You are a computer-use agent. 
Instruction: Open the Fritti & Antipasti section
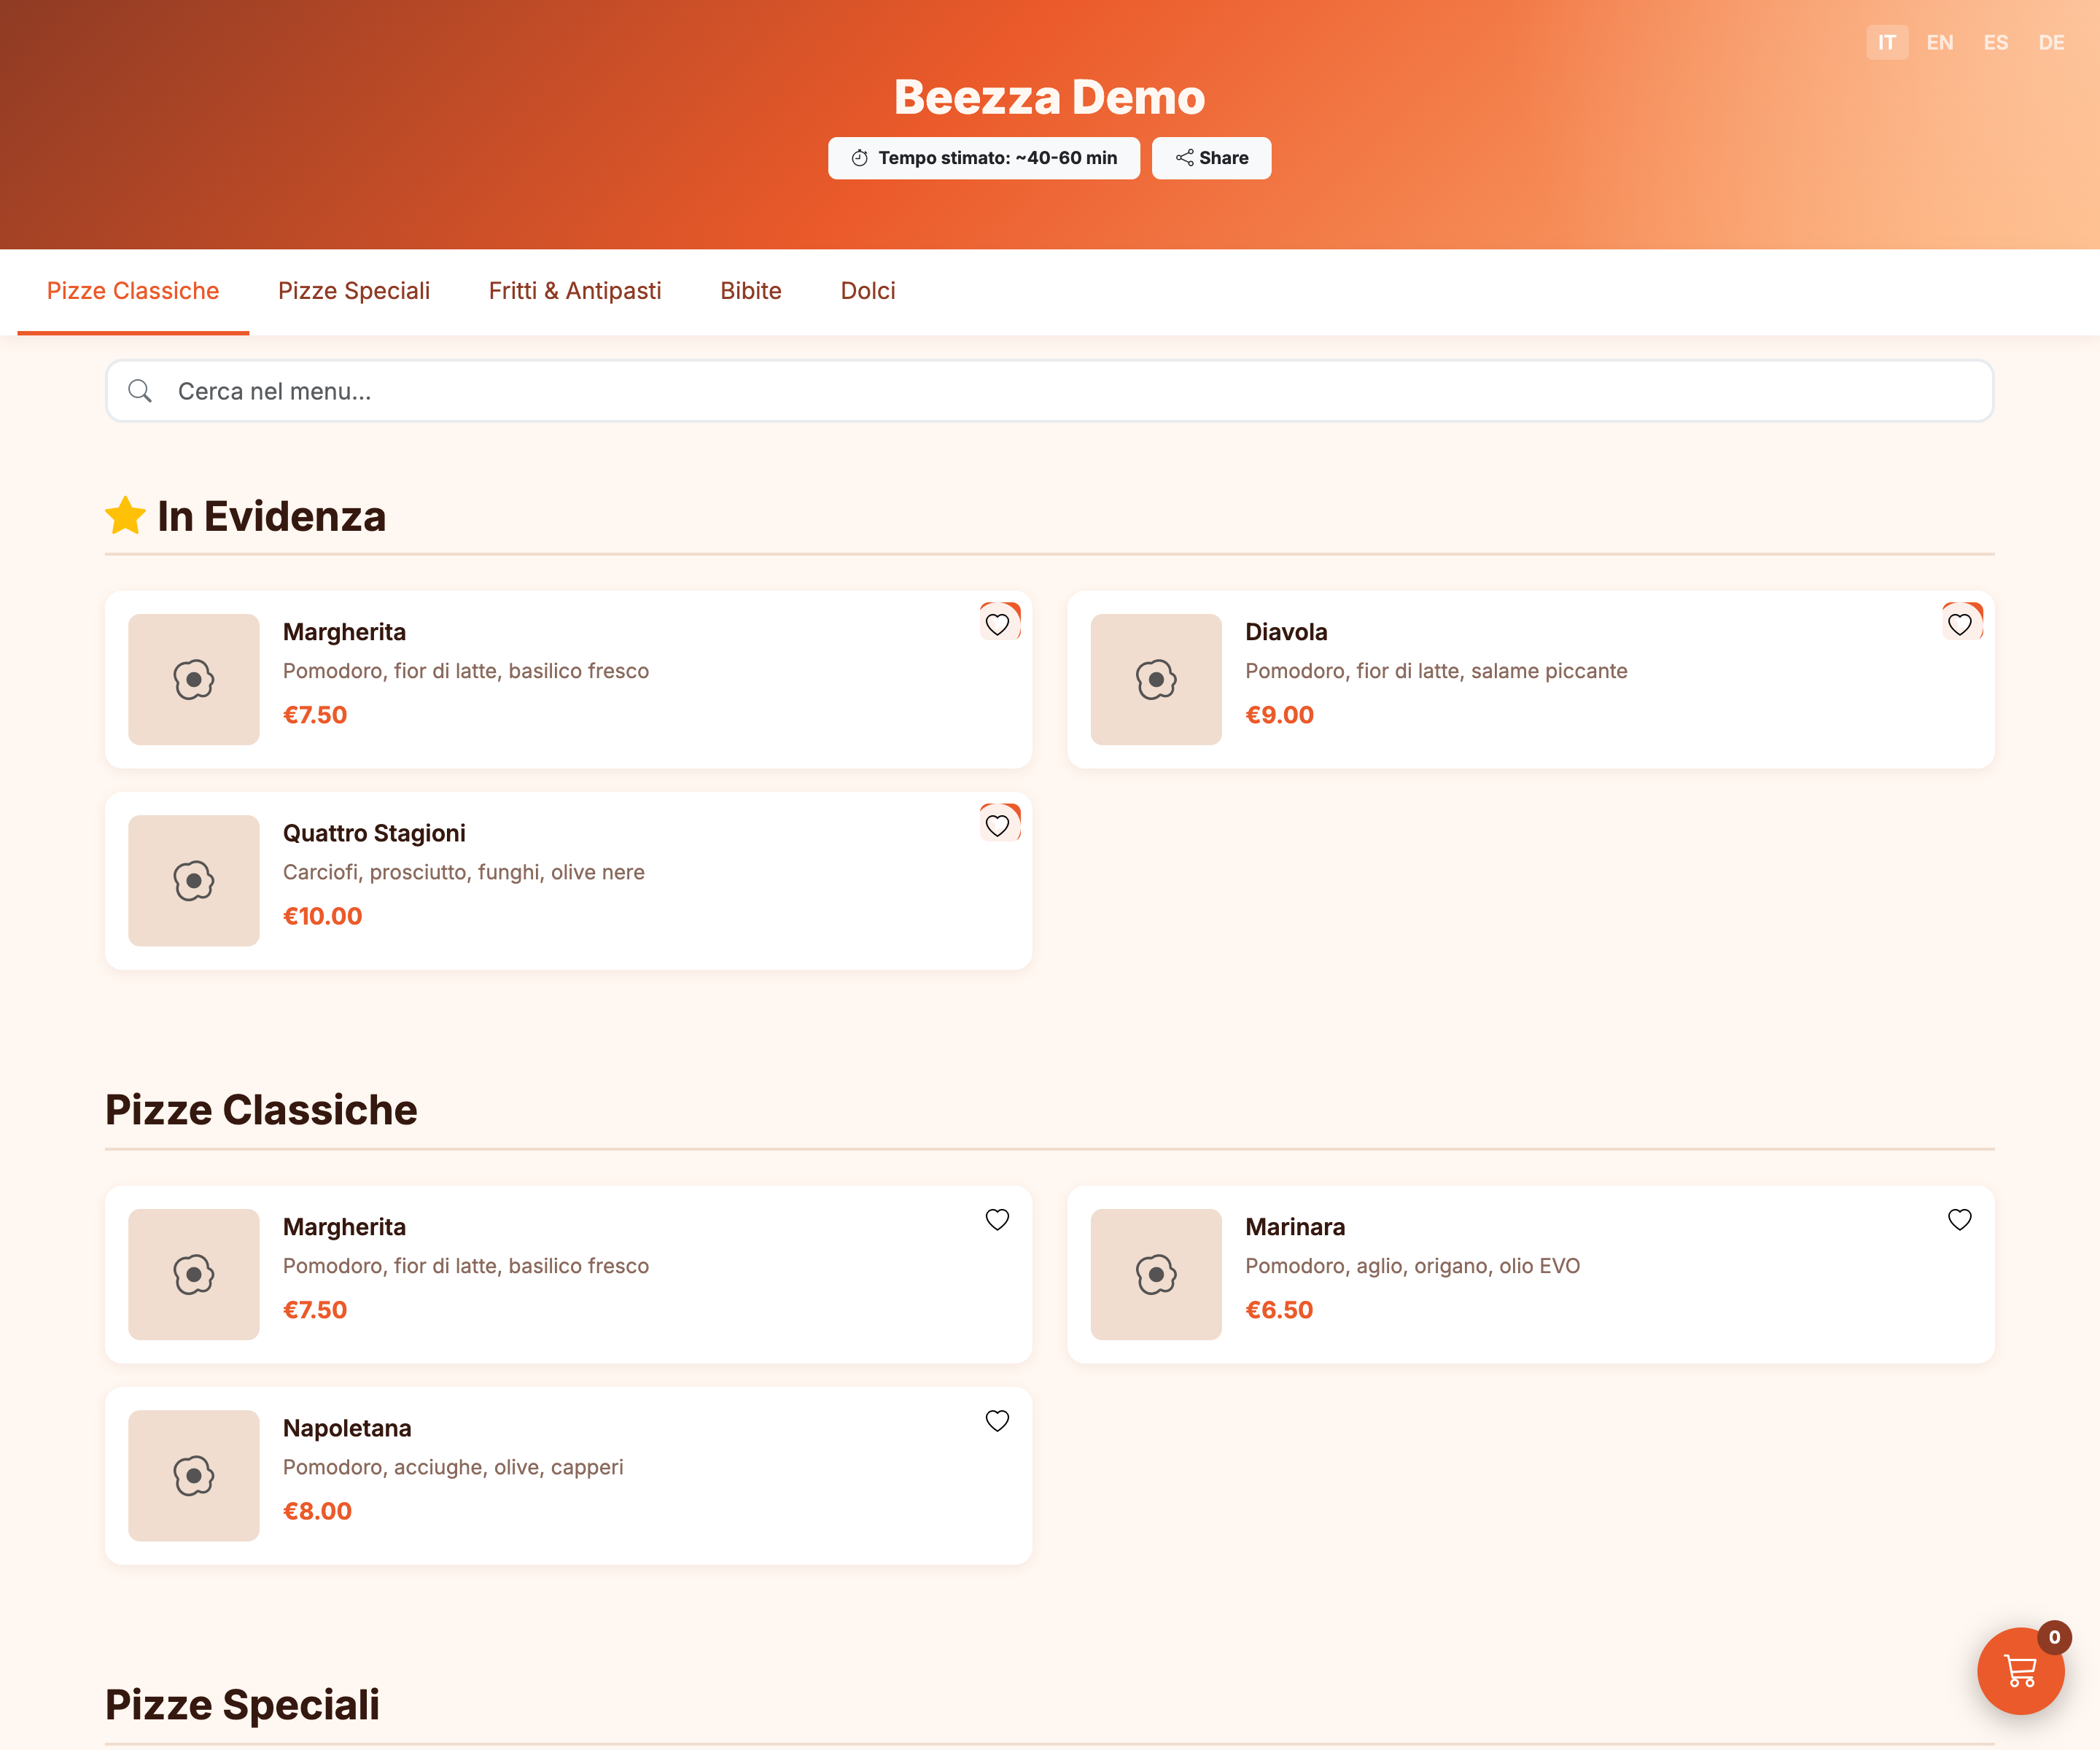pyautogui.click(x=574, y=290)
